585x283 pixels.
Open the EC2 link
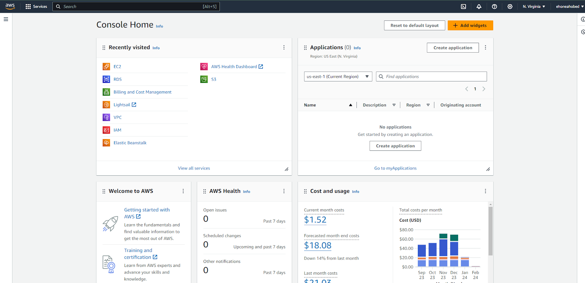(117, 67)
